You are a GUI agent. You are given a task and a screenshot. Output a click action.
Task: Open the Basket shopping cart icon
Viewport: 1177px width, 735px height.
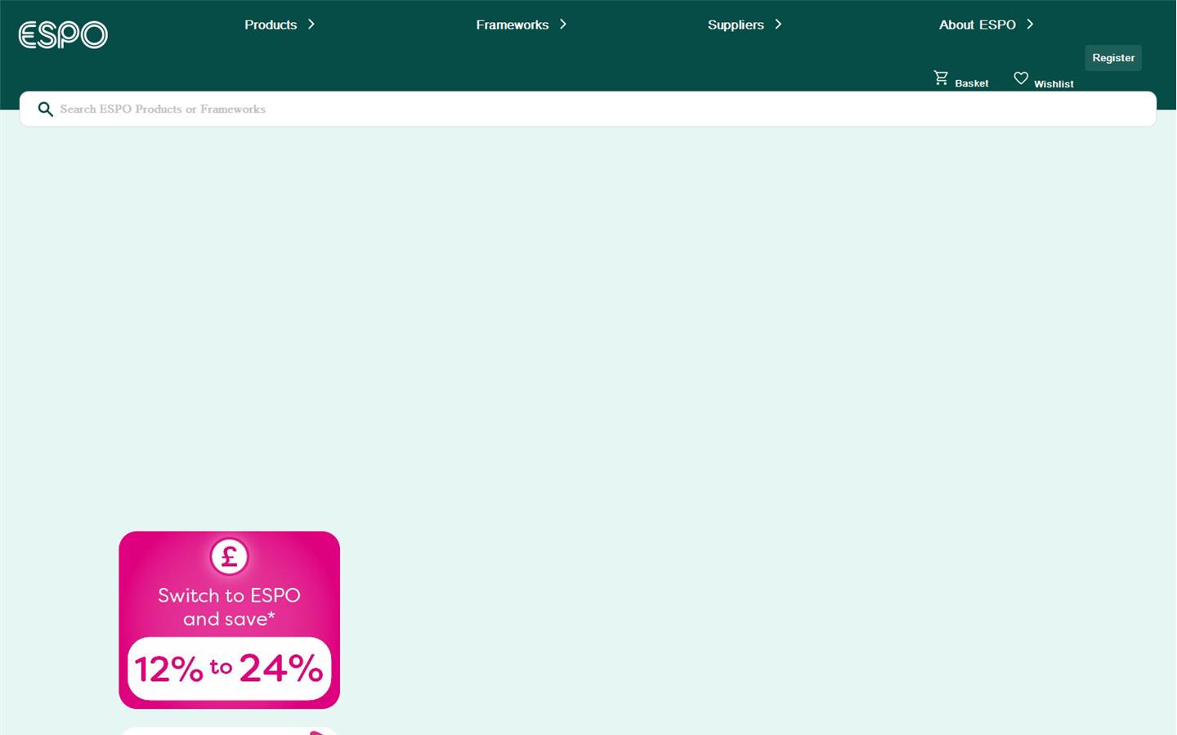(x=941, y=77)
